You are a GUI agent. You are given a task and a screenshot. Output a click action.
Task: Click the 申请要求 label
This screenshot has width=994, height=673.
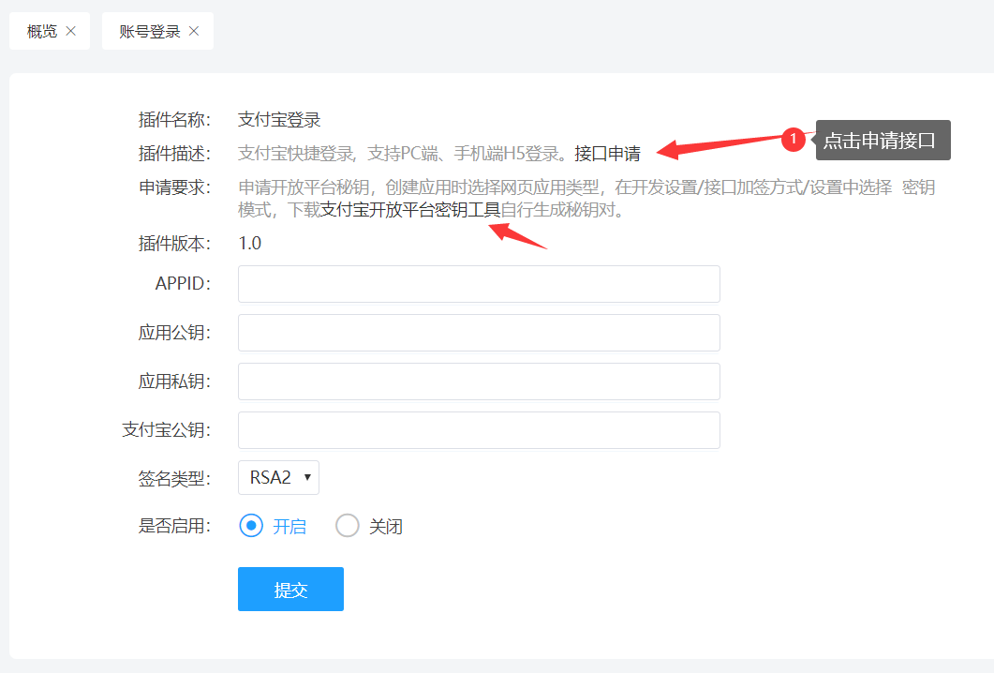click(x=174, y=187)
